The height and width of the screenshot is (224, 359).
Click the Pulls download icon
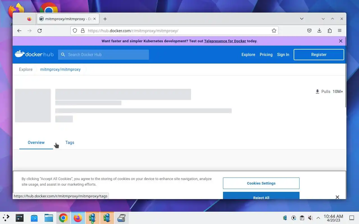tap(317, 92)
